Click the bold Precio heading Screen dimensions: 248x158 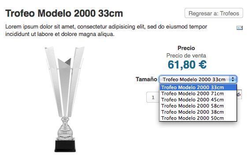186,48
